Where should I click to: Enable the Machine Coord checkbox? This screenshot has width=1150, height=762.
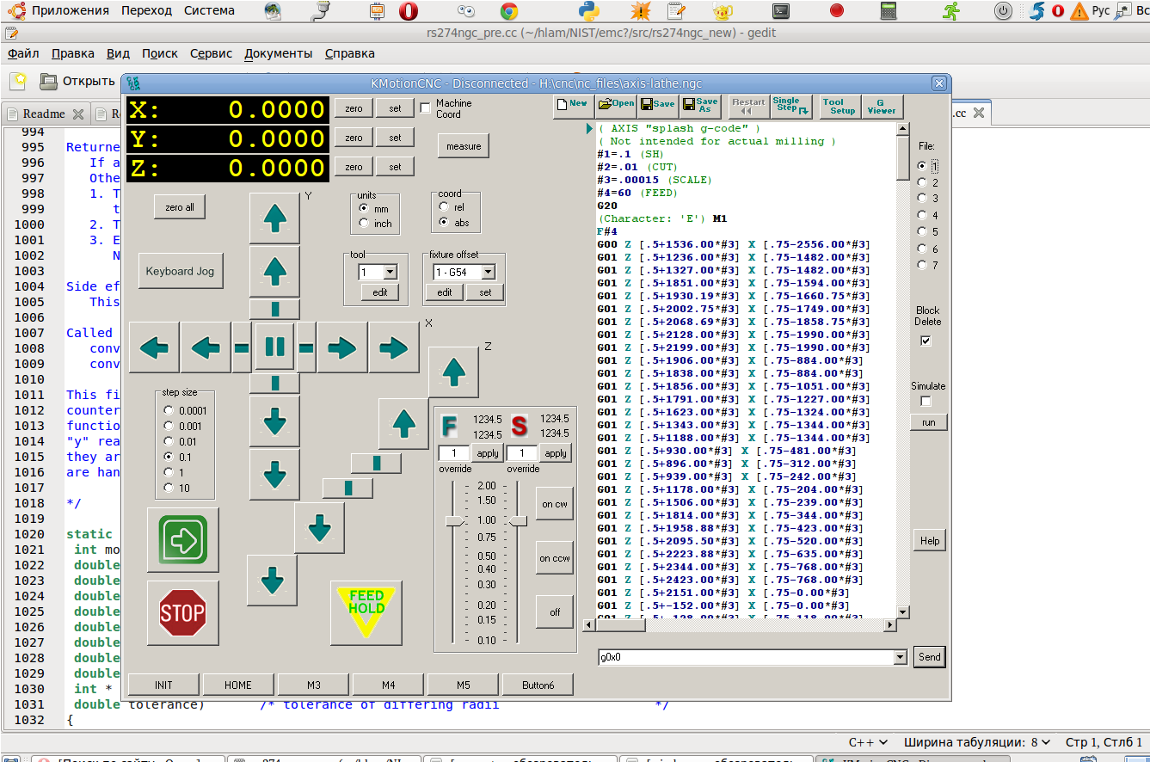(x=425, y=108)
